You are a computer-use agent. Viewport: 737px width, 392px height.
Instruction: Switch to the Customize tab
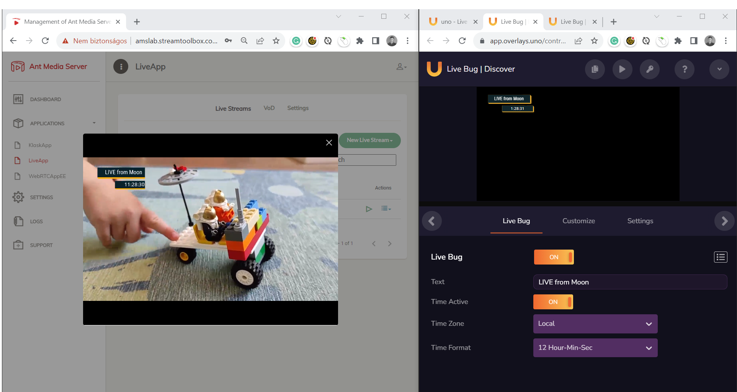[578, 221]
